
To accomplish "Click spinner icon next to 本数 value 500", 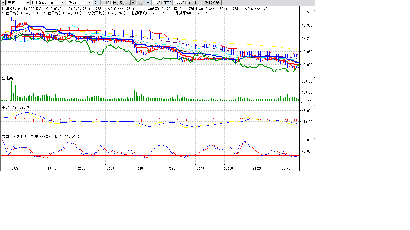I will coord(184,3).
